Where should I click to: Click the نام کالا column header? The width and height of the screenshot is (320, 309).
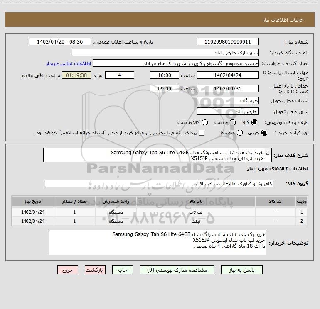[x=196, y=201]
